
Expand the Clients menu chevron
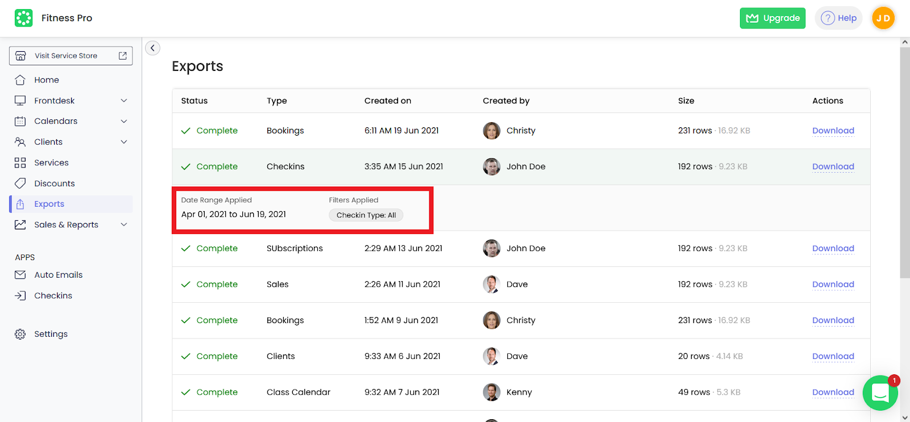pos(124,142)
